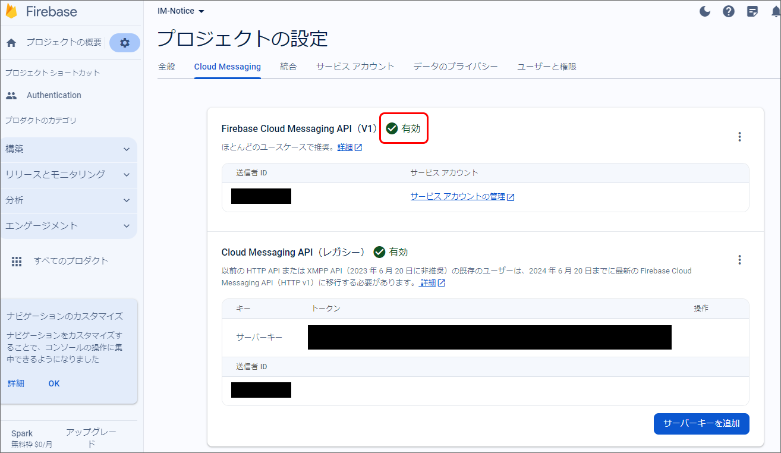Click the ナビゲーションのカスタマイズ title

tap(65, 316)
